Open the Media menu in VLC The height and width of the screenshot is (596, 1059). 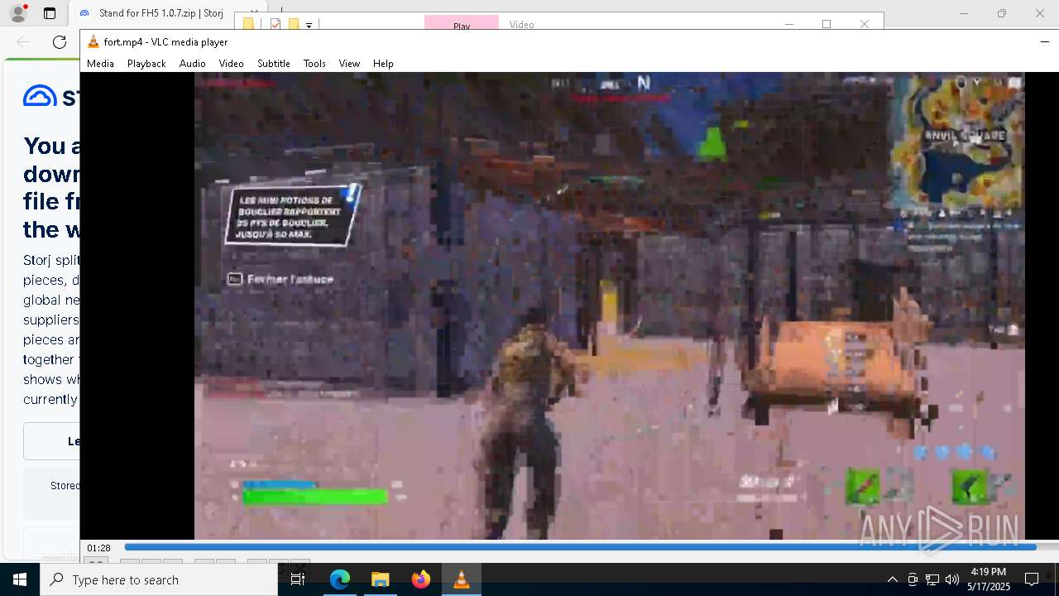coord(100,64)
